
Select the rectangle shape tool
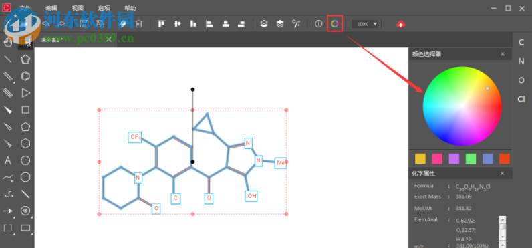(25, 228)
